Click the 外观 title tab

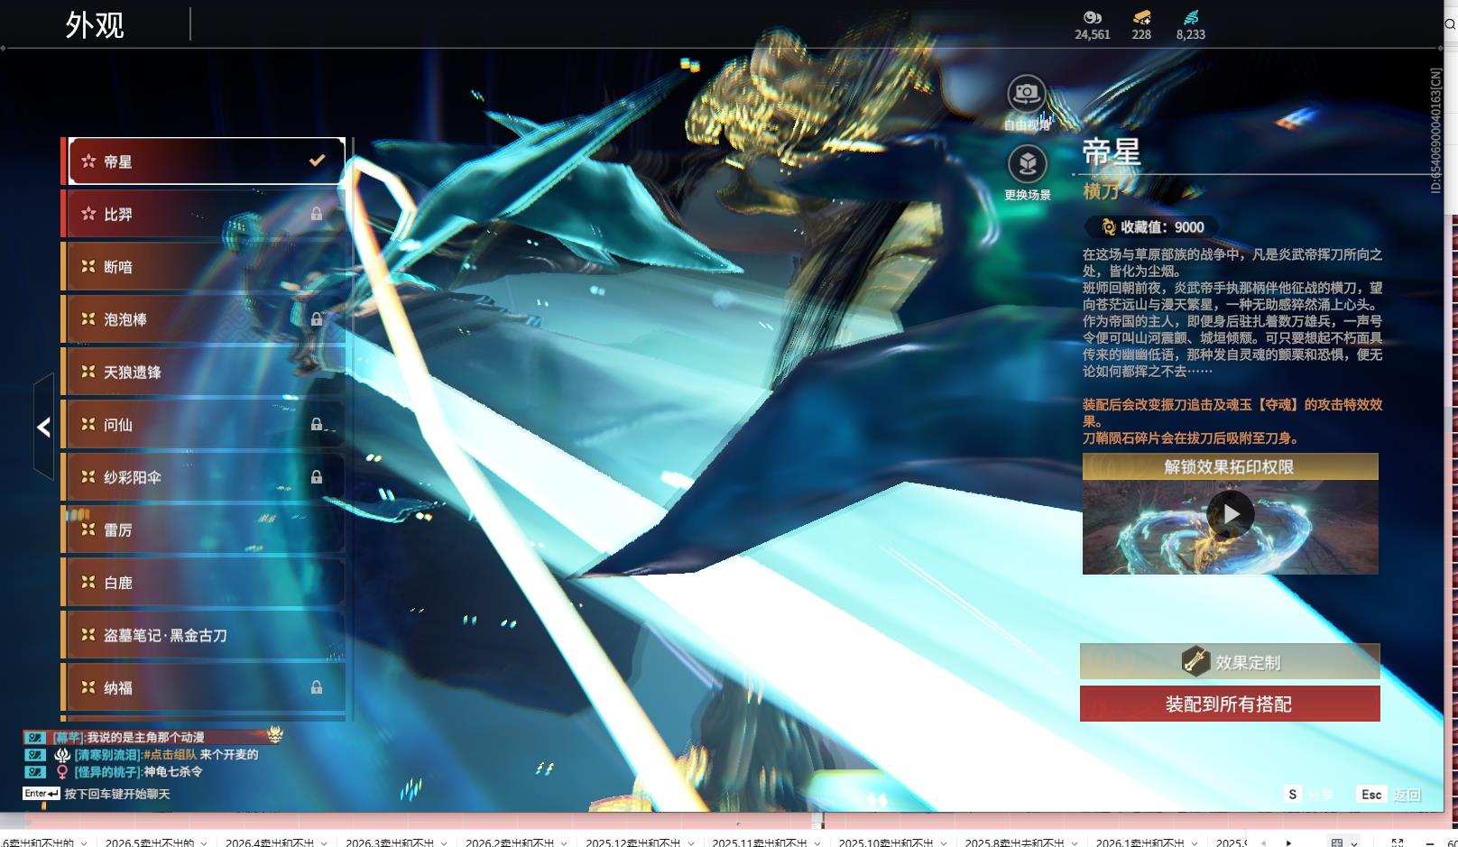[x=94, y=24]
